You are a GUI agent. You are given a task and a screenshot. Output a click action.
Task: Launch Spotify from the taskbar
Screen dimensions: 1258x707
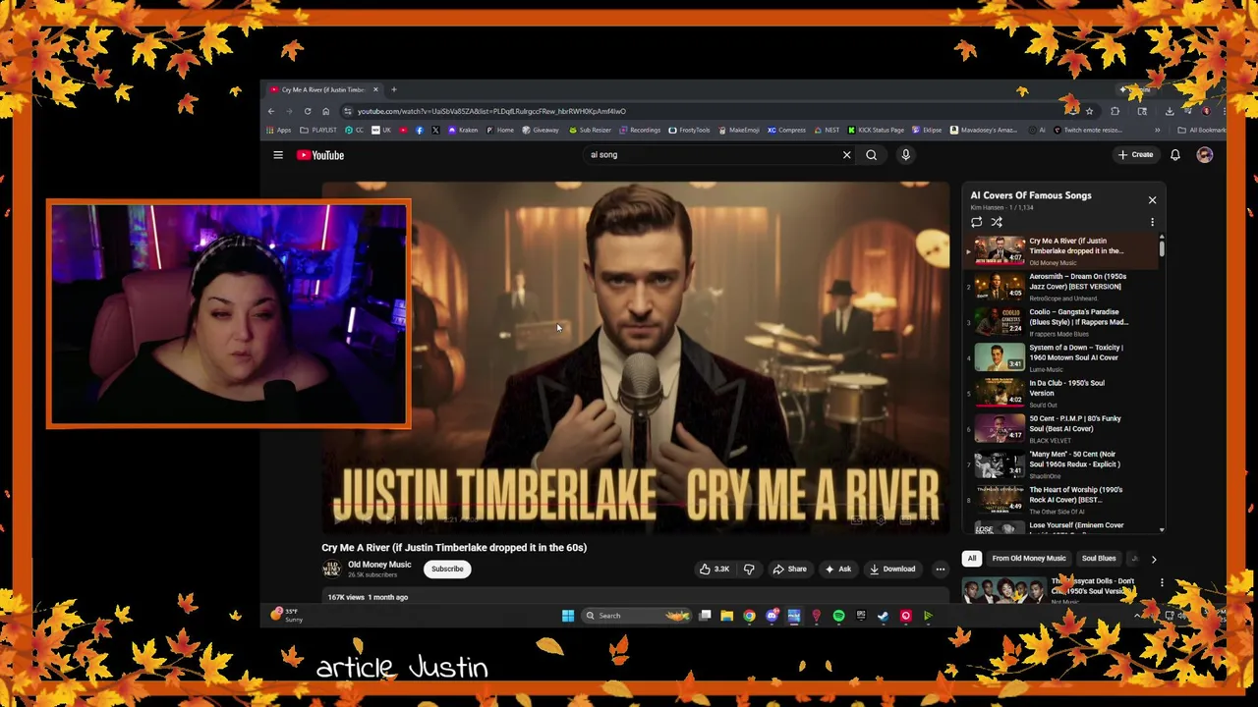[838, 616]
